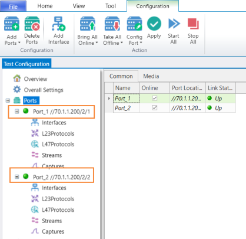Open the File menu button
This screenshot has height=239, width=246.
click(x=13, y=6)
